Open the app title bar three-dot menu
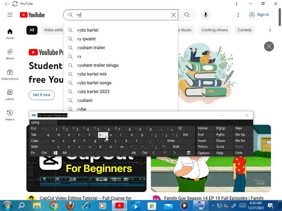 click(237, 4)
